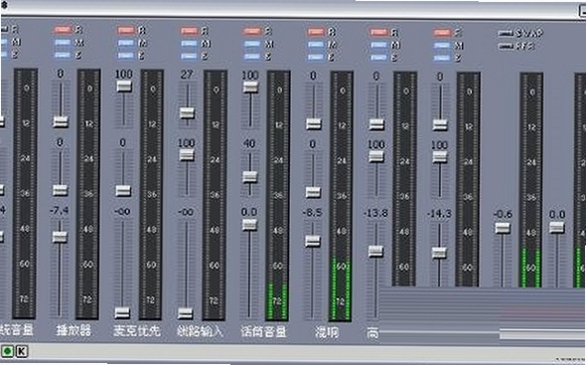Click the red R button of 话筒音量 channel
This screenshot has width=586, height=365.
[x=252, y=31]
